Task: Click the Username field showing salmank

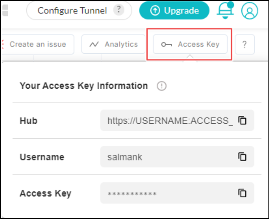Action: pos(170,157)
